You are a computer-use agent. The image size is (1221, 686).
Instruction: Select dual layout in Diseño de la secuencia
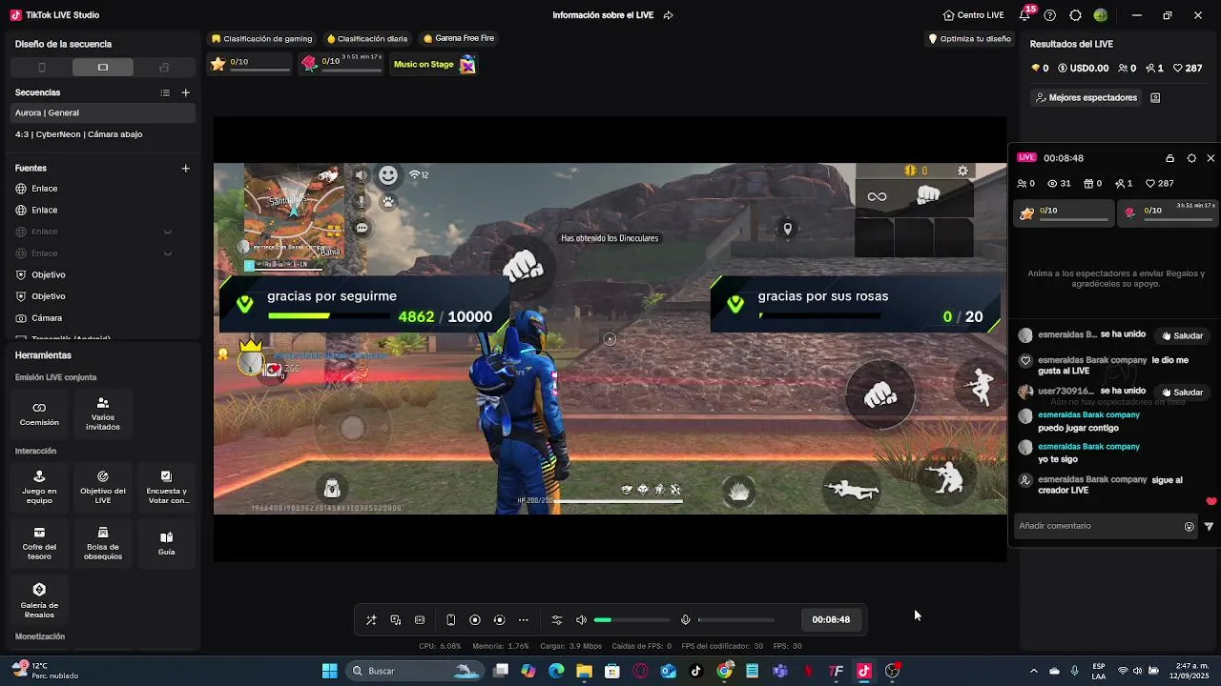point(164,68)
